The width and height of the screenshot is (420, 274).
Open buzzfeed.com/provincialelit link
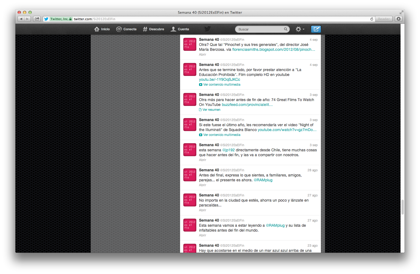pos(247,105)
